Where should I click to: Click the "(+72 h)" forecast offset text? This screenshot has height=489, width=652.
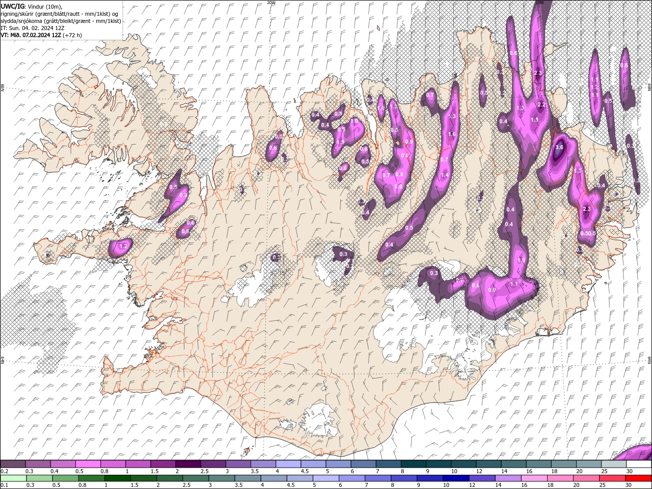click(72, 35)
